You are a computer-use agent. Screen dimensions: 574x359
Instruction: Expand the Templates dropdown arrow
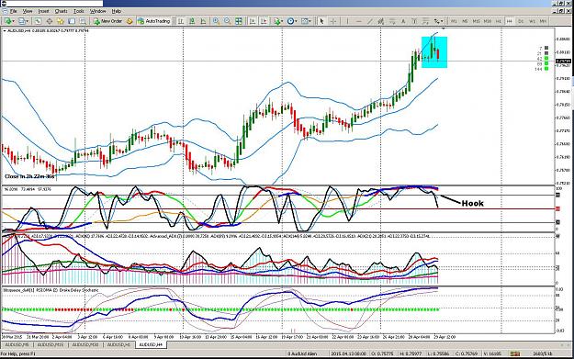310,22
